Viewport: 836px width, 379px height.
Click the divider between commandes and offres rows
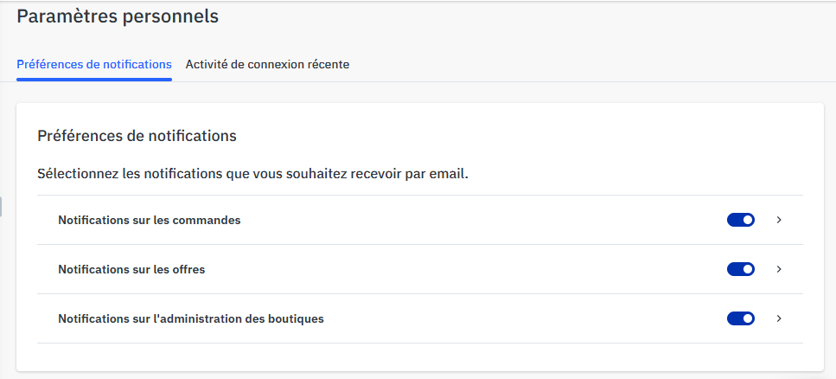click(x=420, y=244)
